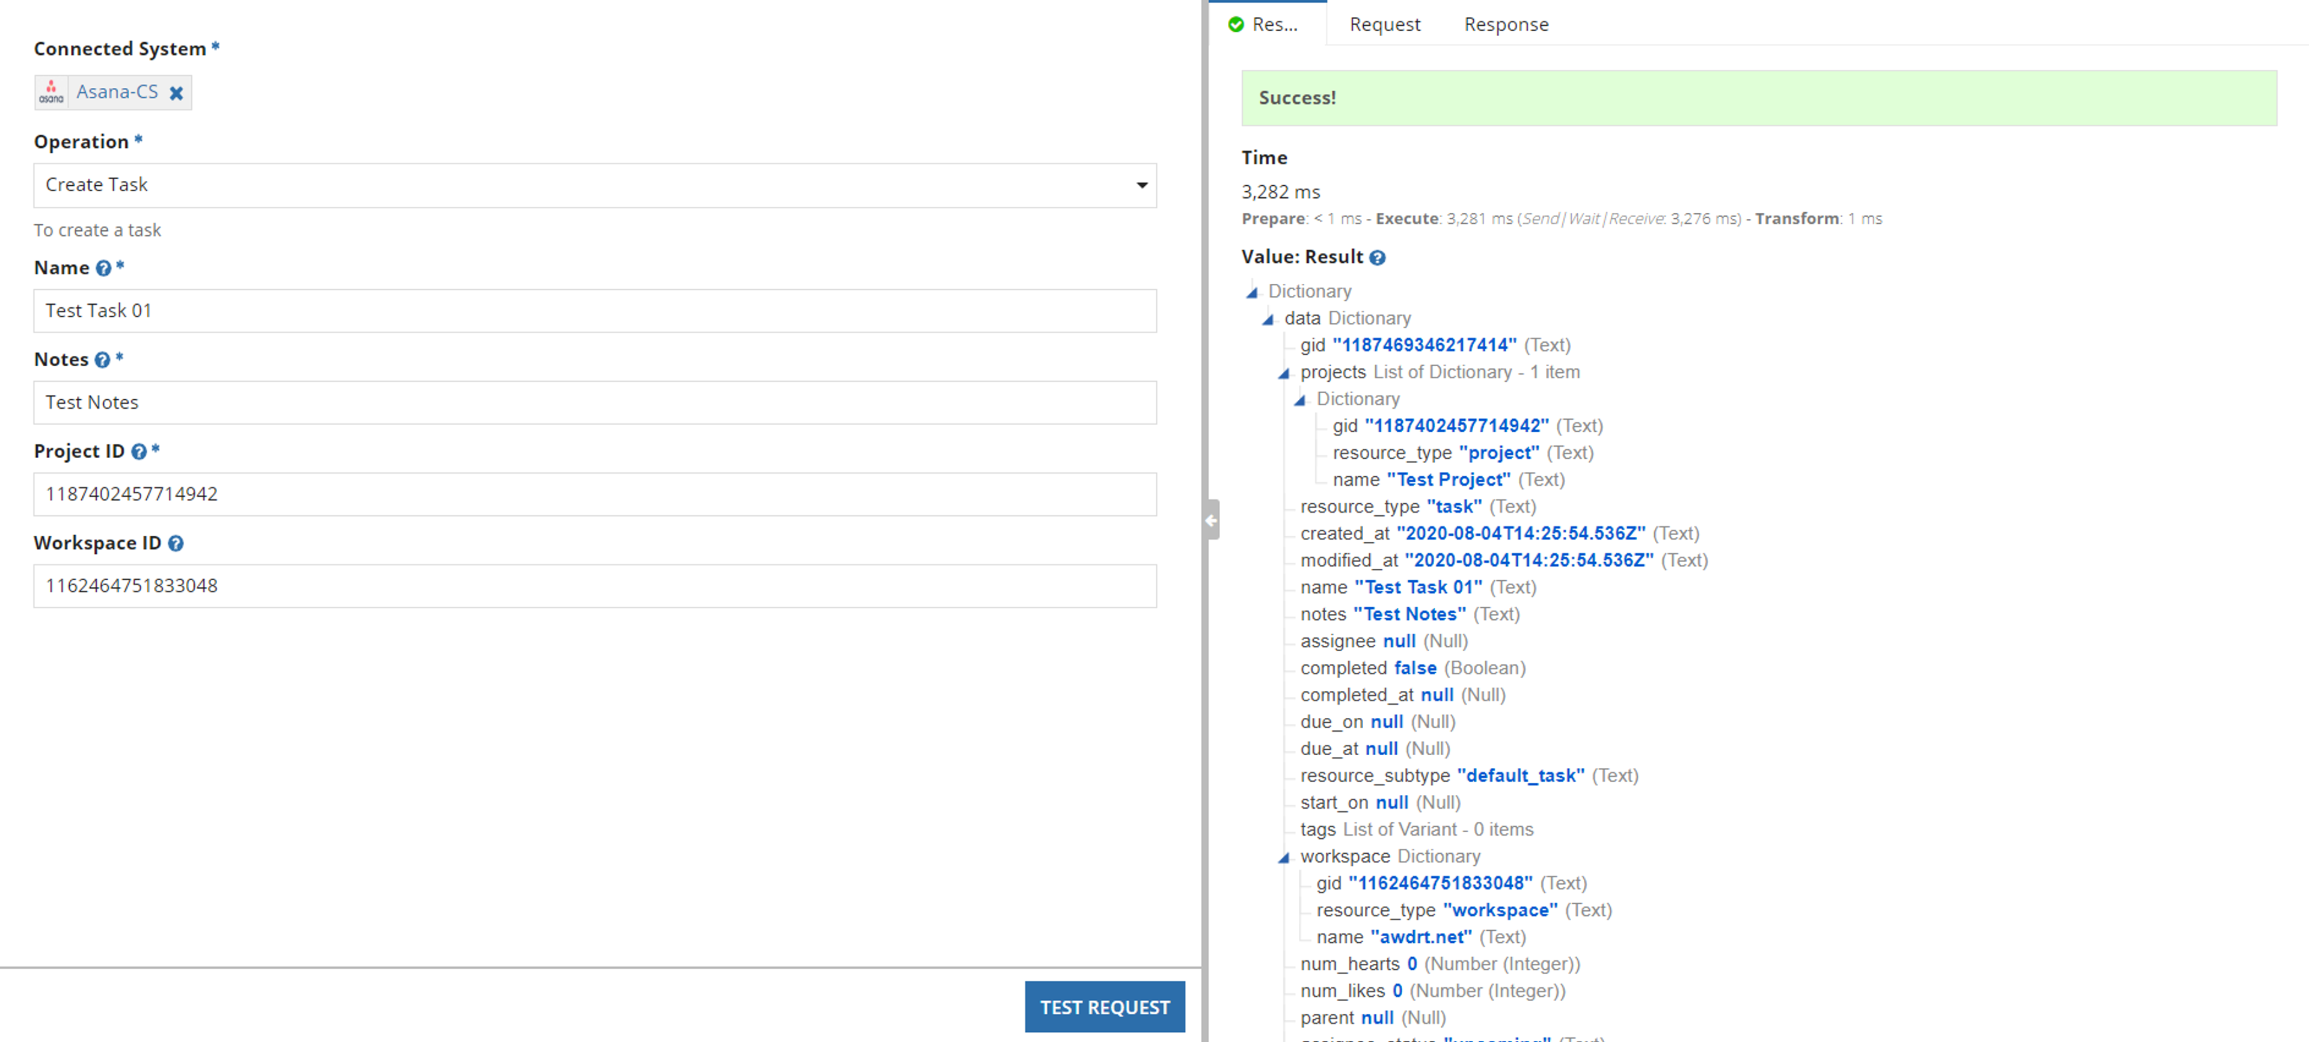
Task: Select the resource_type "task" row
Action: [x=1418, y=506]
